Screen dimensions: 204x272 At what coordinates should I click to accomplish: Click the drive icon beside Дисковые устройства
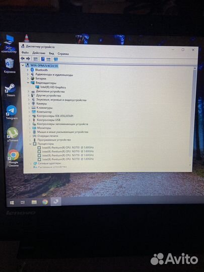pos(33,91)
